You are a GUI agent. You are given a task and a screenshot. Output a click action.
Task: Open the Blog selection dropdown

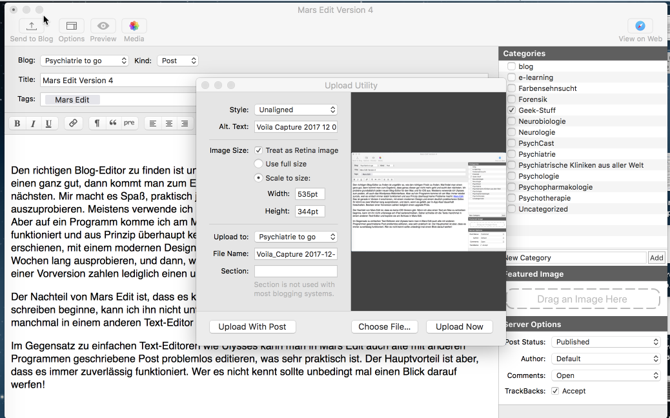pos(85,61)
